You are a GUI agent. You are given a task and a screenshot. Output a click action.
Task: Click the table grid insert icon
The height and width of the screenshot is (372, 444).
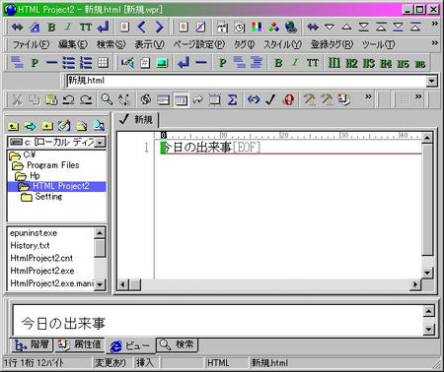click(x=103, y=62)
